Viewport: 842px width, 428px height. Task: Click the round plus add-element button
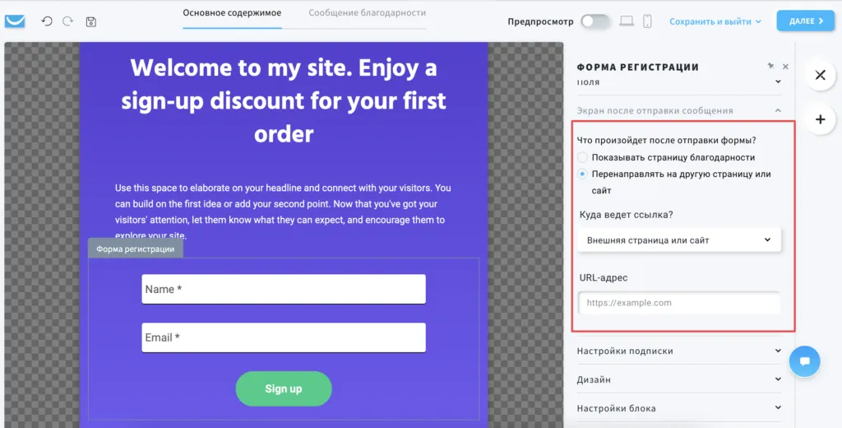(x=820, y=119)
